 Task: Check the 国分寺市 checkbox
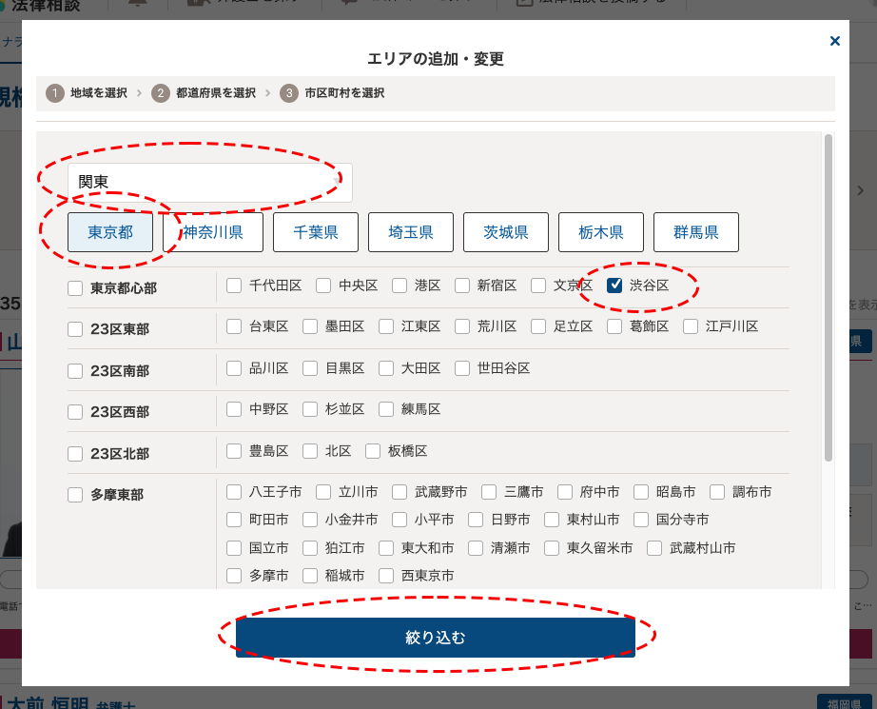click(x=641, y=520)
